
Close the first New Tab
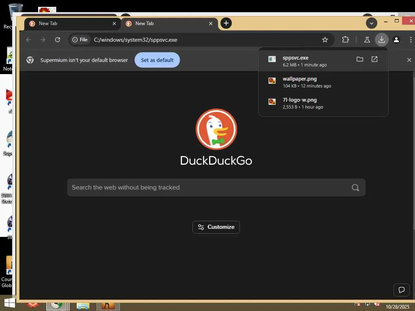click(x=114, y=23)
